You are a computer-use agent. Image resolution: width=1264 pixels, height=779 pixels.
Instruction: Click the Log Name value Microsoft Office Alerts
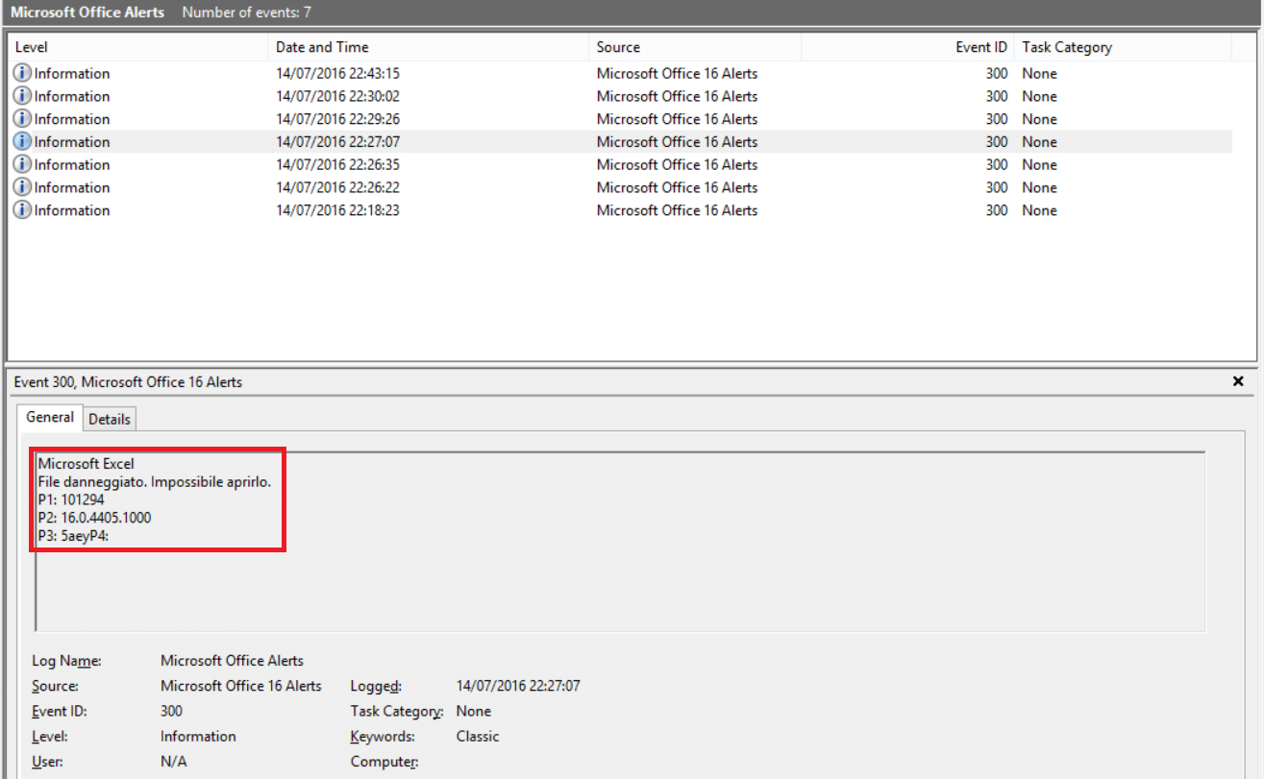tap(232, 661)
